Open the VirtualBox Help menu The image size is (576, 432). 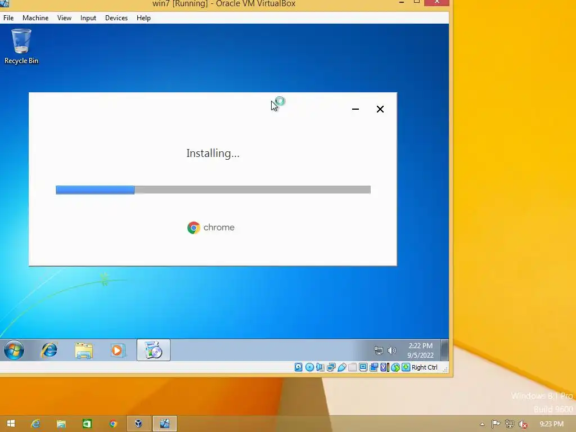pyautogui.click(x=143, y=17)
